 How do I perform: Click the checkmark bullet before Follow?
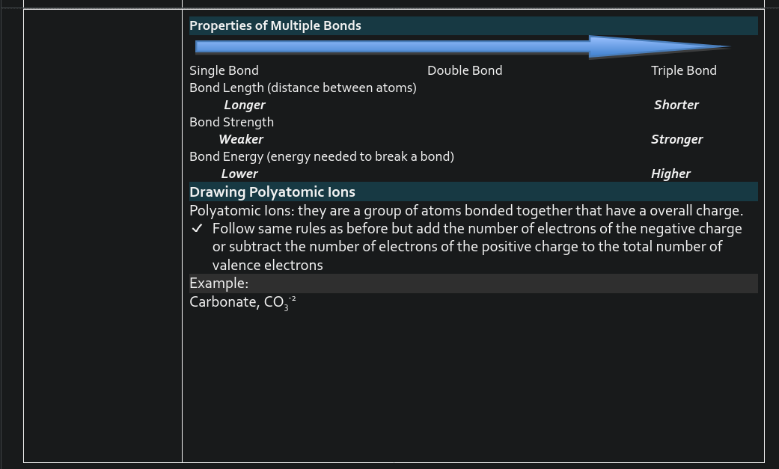(x=197, y=228)
